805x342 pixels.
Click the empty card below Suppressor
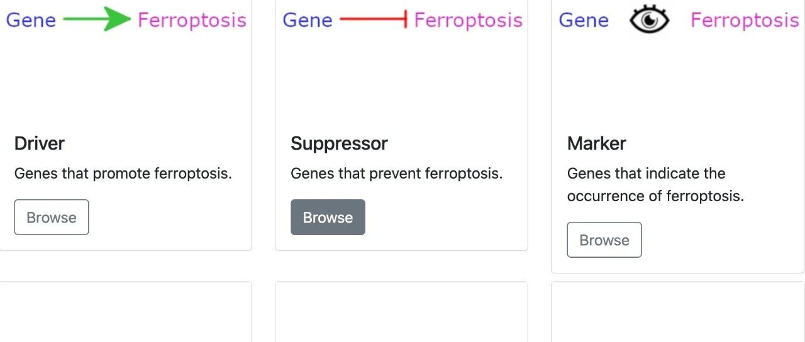coord(401,312)
